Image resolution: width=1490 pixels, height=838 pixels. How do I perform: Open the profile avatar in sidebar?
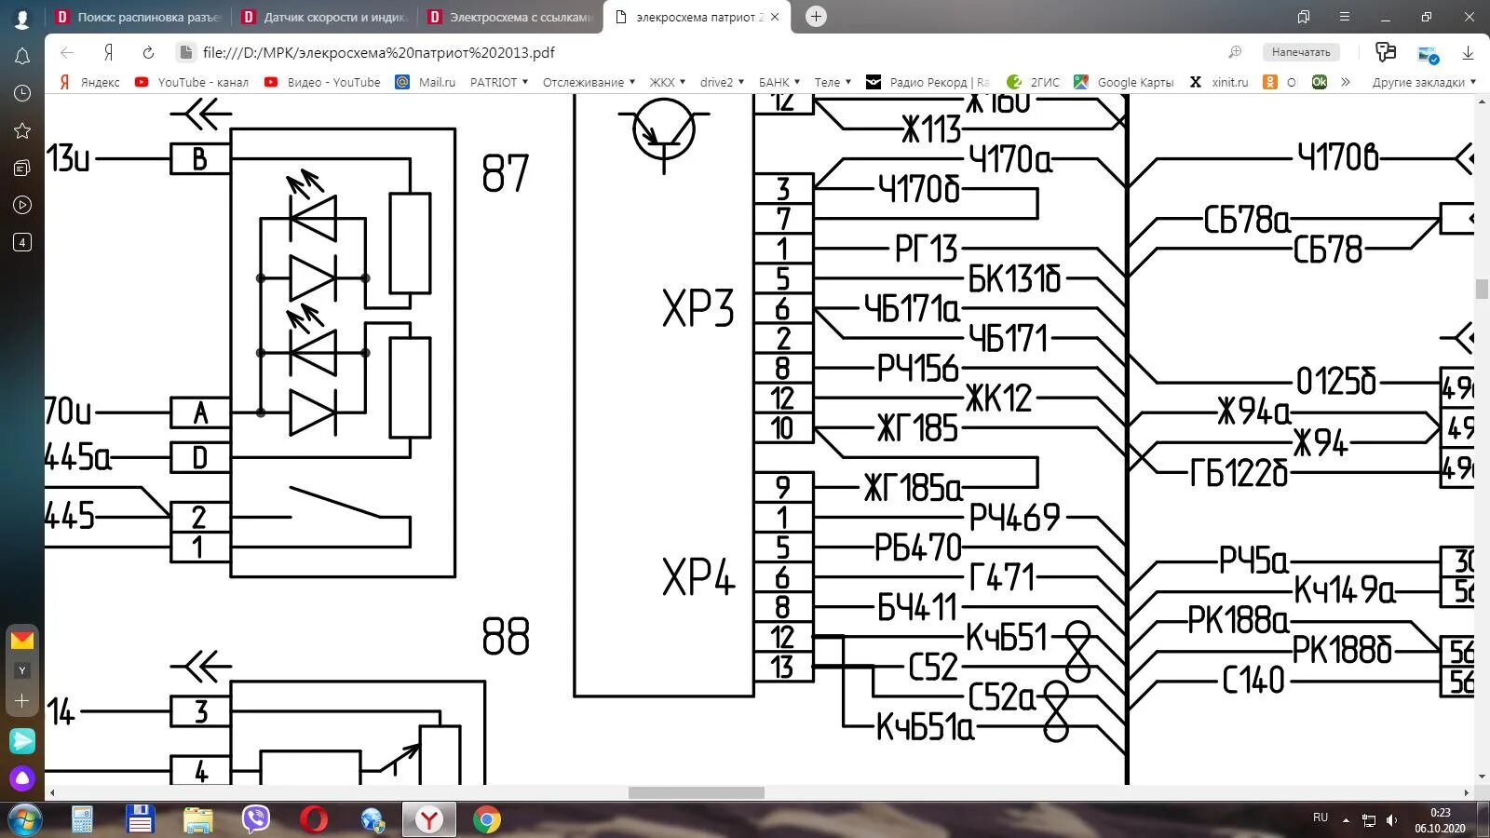22,17
